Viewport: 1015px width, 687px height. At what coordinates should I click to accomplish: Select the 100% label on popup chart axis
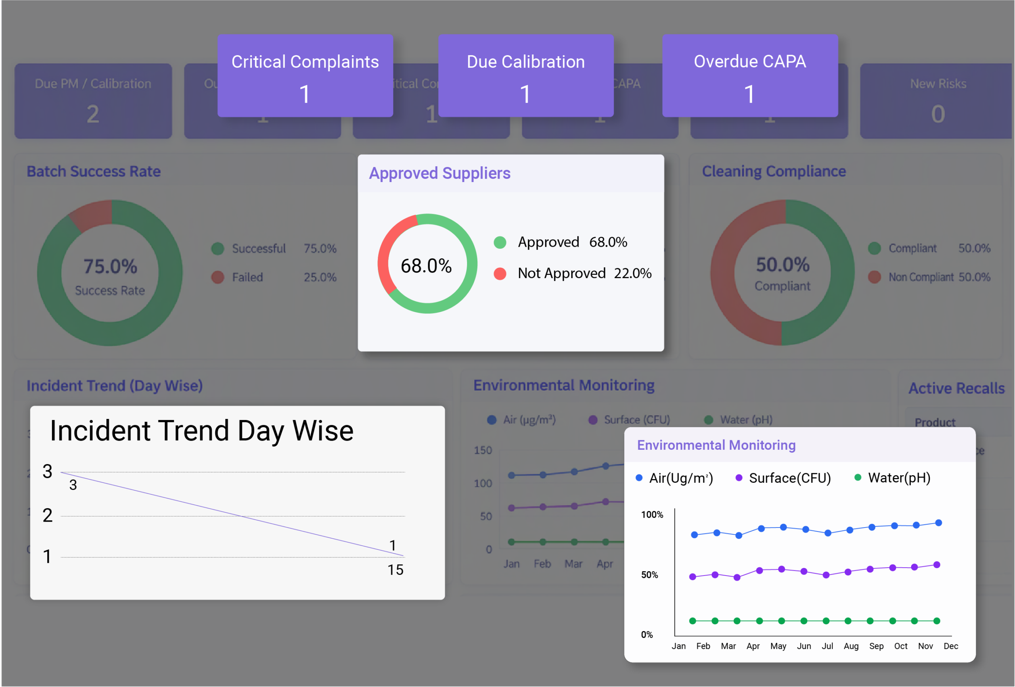652,515
